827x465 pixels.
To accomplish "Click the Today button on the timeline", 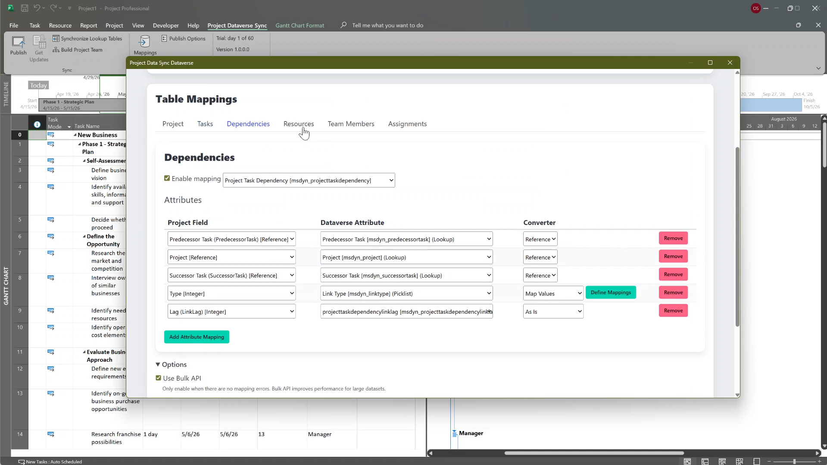I will tap(38, 85).
